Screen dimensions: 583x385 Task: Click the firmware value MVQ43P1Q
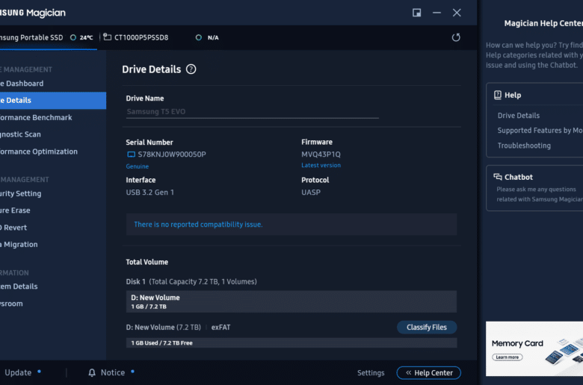(x=321, y=154)
